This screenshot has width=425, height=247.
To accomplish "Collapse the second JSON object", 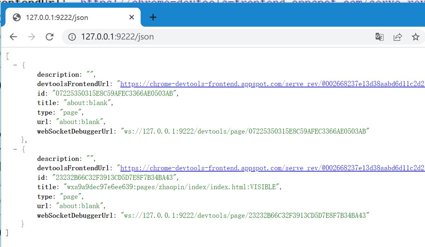I will [x=15, y=149].
